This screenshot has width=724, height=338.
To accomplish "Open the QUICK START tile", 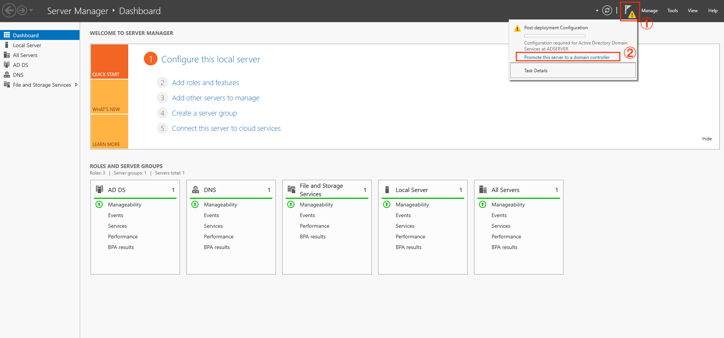I will coord(110,62).
